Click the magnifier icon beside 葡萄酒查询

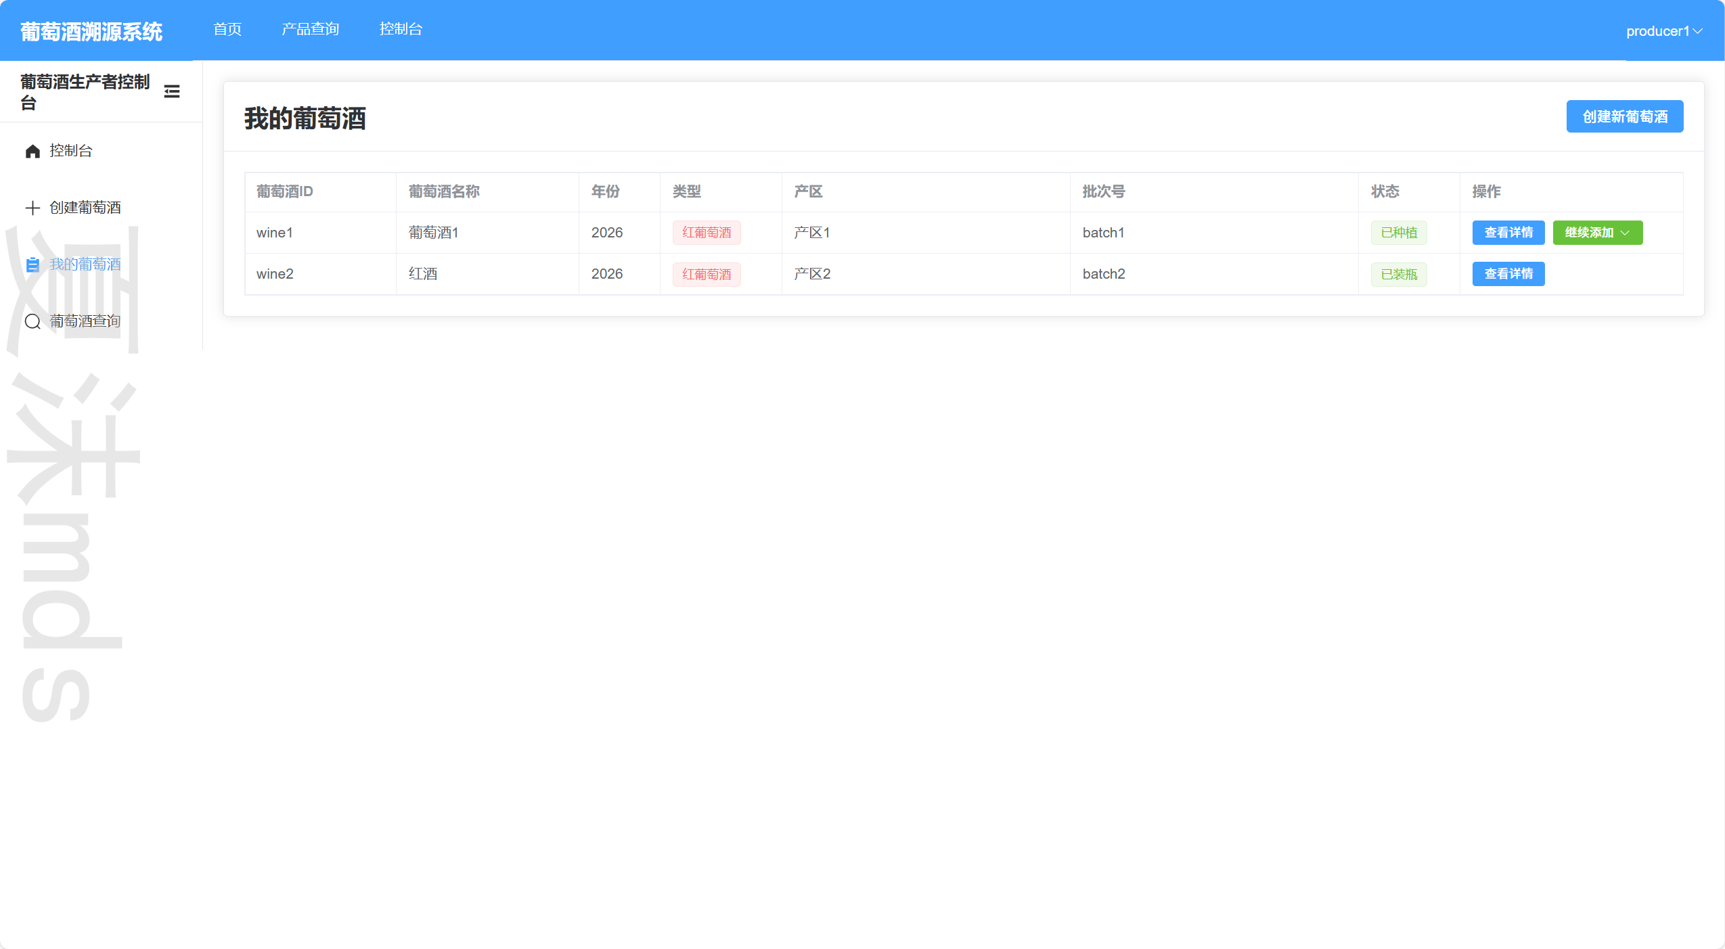32,321
